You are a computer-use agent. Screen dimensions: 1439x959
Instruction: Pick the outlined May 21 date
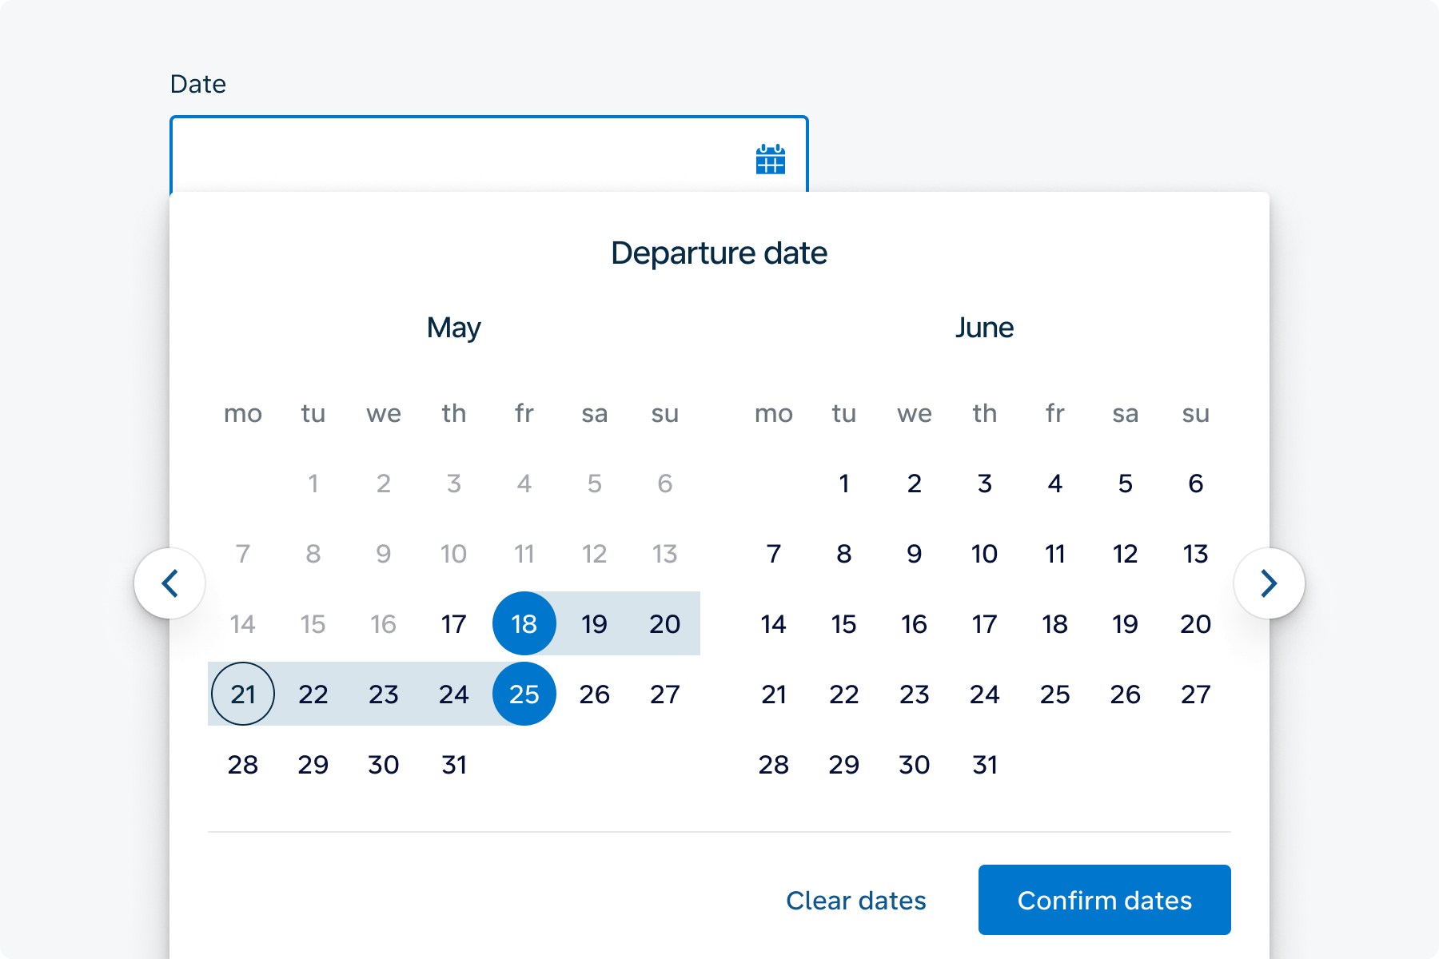click(x=243, y=694)
